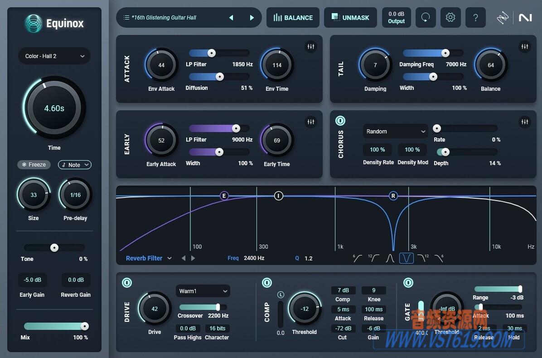Toggle the GATE module power button
The image size is (542, 358).
coord(408,283)
